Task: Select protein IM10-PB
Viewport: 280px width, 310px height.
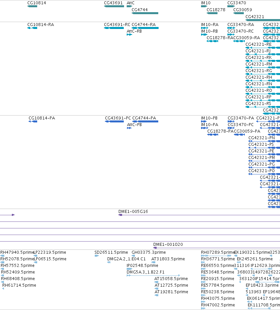Action: click(209, 118)
